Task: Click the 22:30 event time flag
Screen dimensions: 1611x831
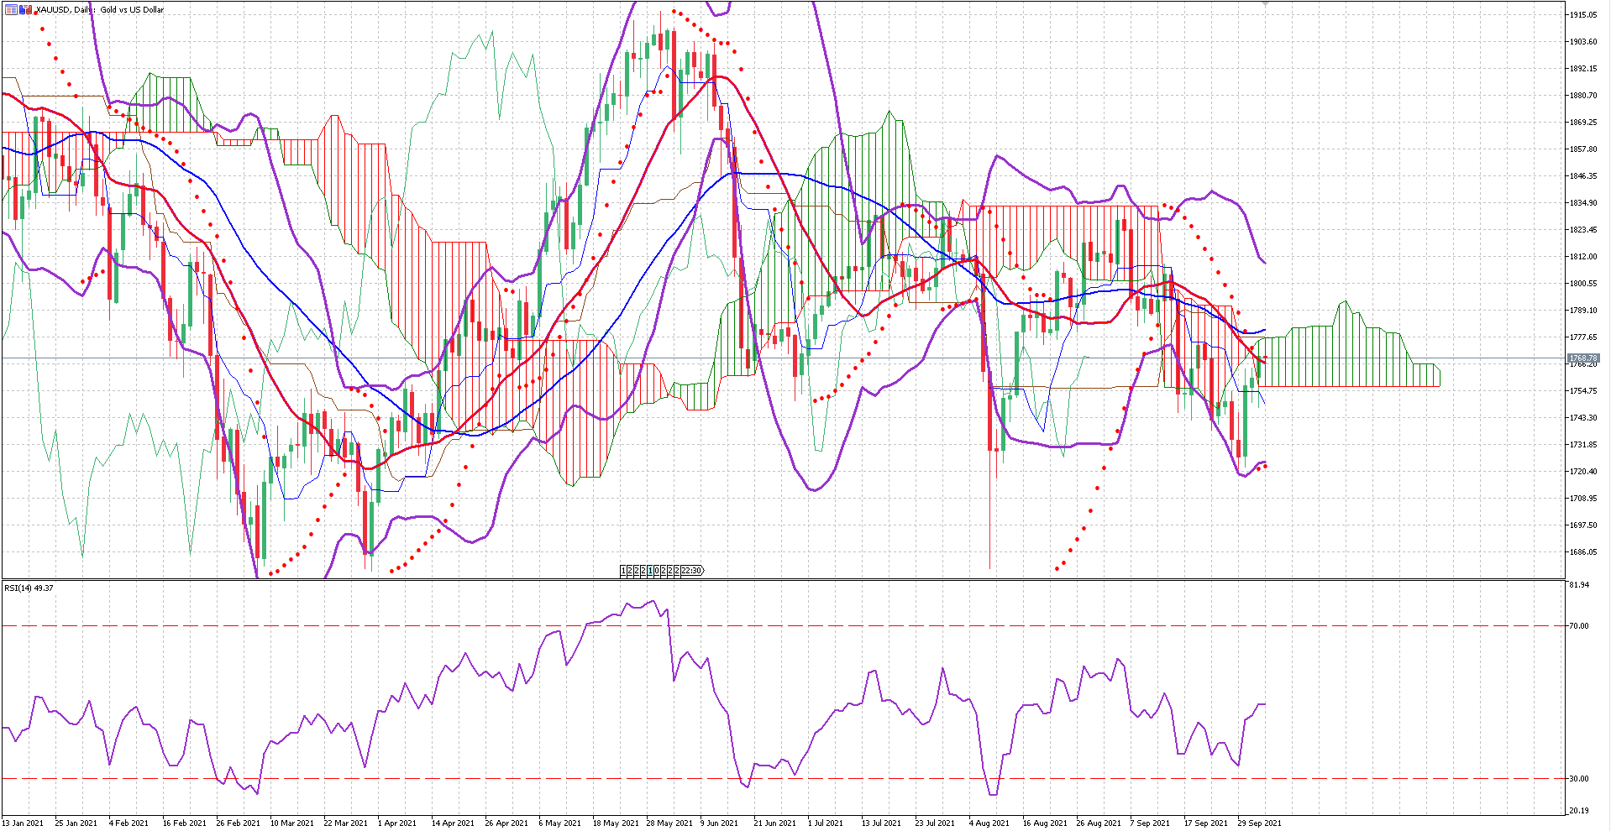Action: pos(691,571)
